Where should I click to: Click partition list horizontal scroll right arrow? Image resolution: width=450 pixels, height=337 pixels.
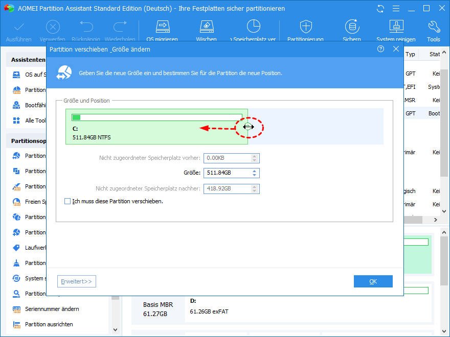click(x=436, y=220)
